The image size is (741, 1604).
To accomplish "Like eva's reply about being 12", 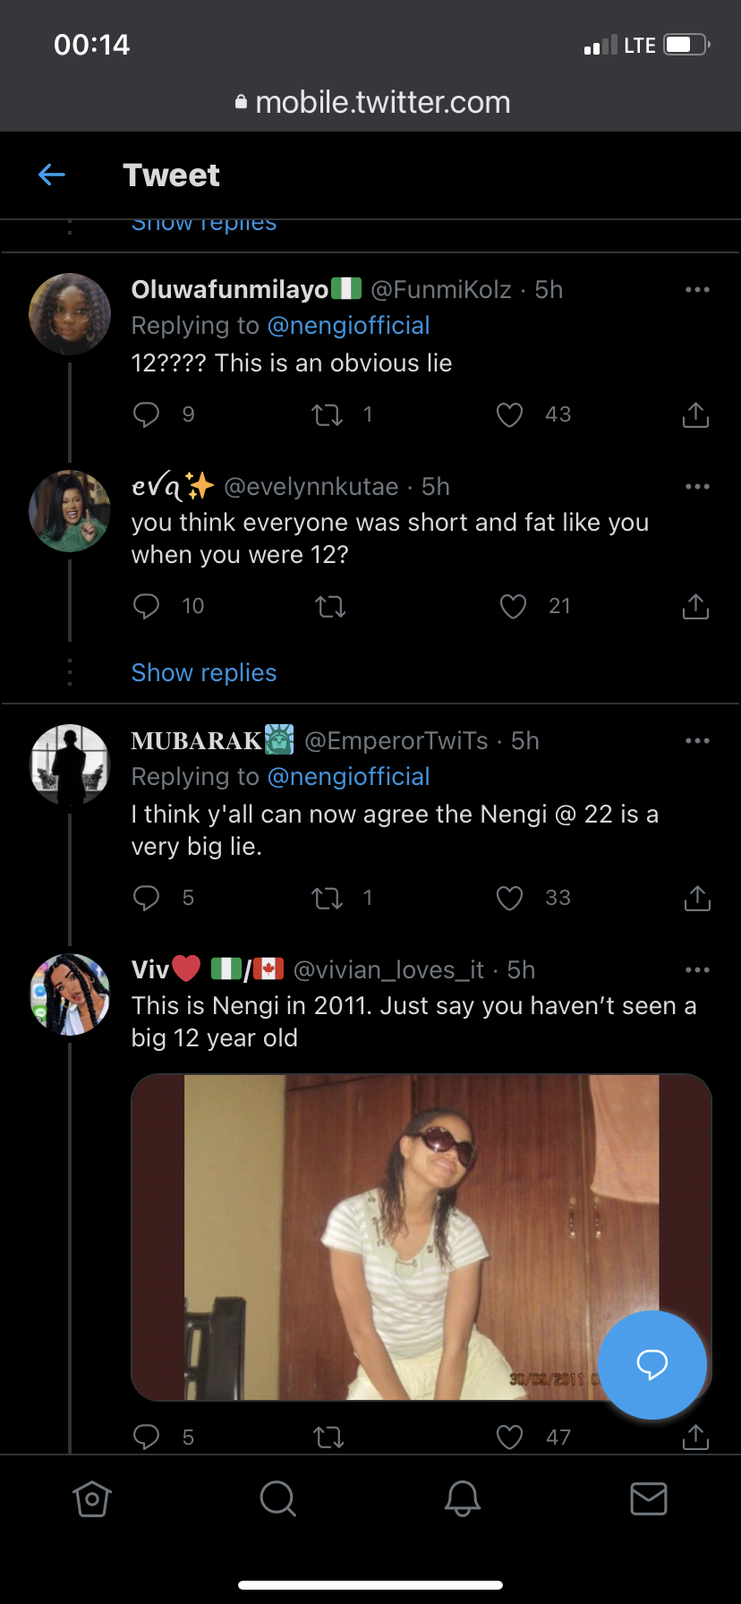I will (x=513, y=607).
